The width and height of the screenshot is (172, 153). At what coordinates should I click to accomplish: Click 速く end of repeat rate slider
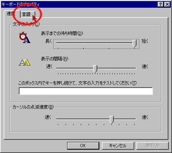[x=145, y=67]
